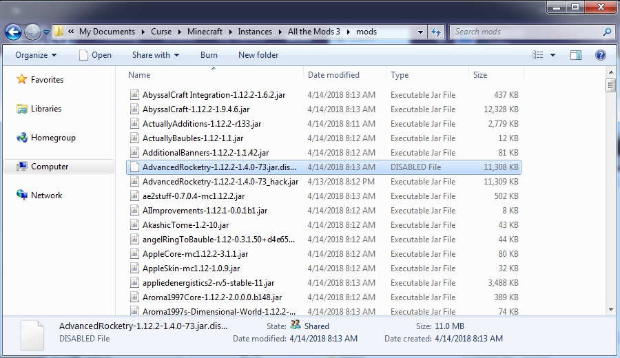The width and height of the screenshot is (620, 358).
Task: Open the Organize menu
Action: coord(36,55)
